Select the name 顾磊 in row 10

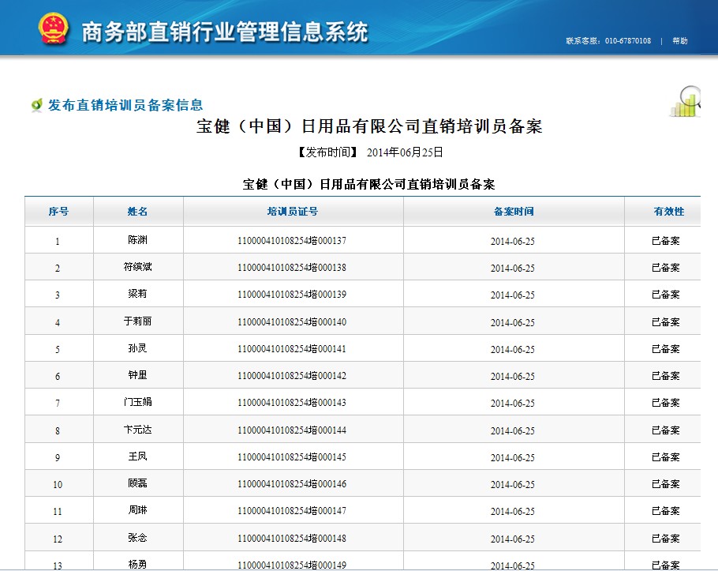tap(137, 483)
